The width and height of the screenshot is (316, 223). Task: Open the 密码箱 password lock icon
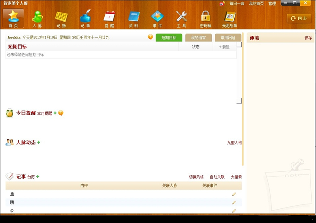coord(205,19)
